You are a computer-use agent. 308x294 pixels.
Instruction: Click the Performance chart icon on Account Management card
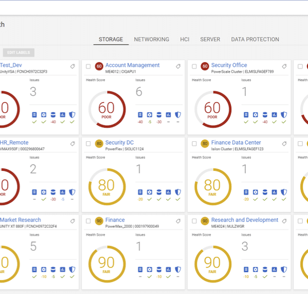coord(168,115)
